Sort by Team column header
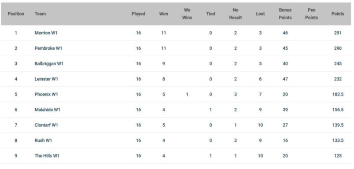The image size is (354, 169). click(40, 14)
